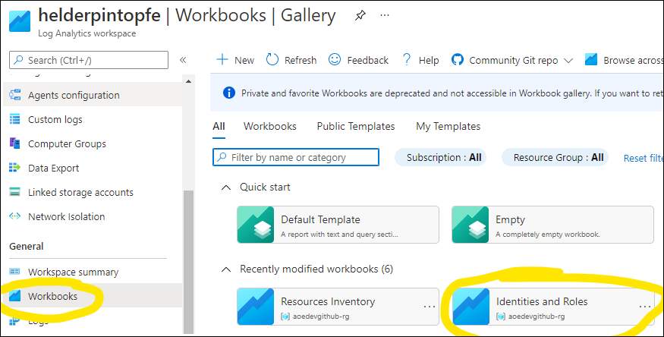
Task: Click the Reset filters link
Action: (x=644, y=158)
